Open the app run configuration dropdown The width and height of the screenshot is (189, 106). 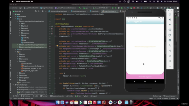point(87,8)
